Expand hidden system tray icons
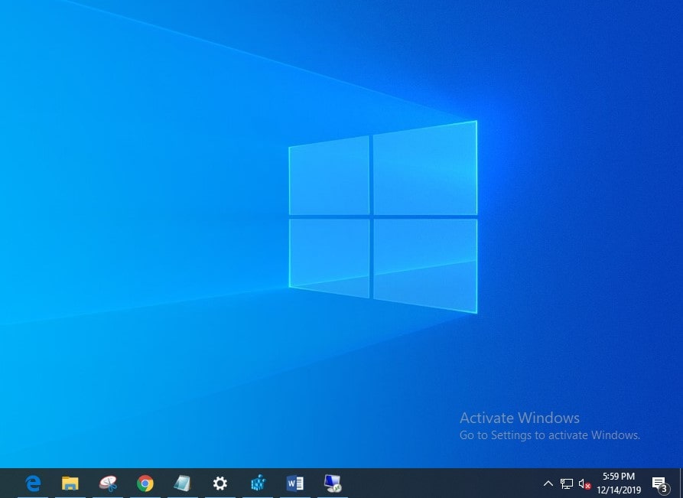This screenshot has width=683, height=498. coord(548,483)
